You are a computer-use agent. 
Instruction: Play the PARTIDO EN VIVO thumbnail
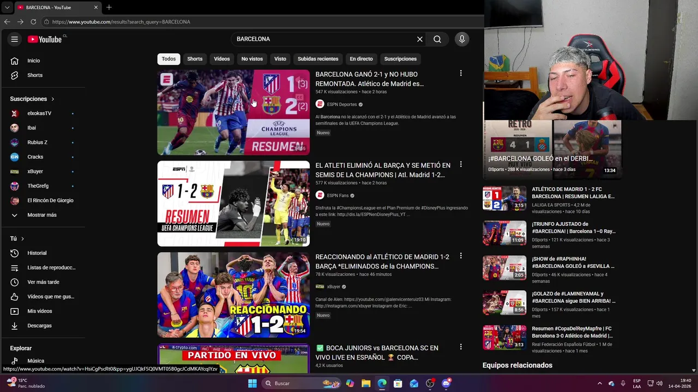coord(233,358)
